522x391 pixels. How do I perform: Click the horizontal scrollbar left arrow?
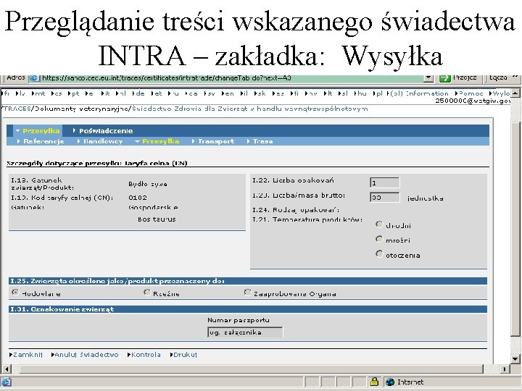click(x=7, y=369)
